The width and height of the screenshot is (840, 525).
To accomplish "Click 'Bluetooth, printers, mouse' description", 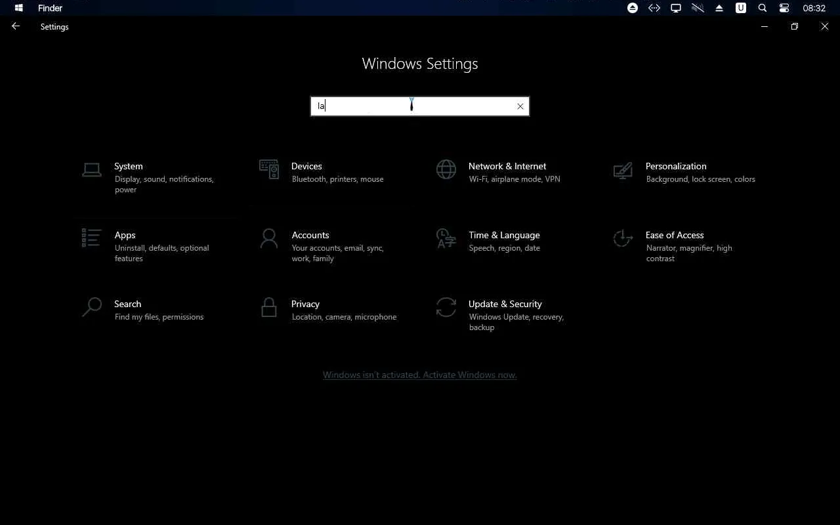I will coord(338,179).
